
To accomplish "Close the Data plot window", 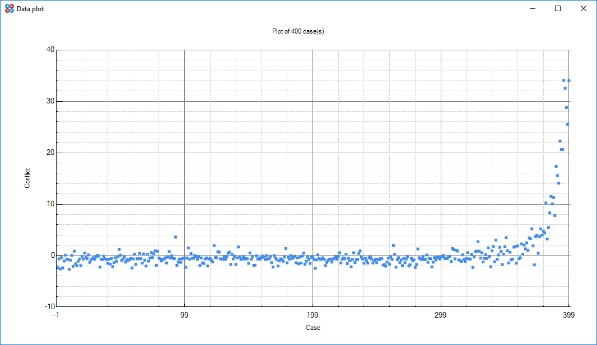I will pos(583,8).
